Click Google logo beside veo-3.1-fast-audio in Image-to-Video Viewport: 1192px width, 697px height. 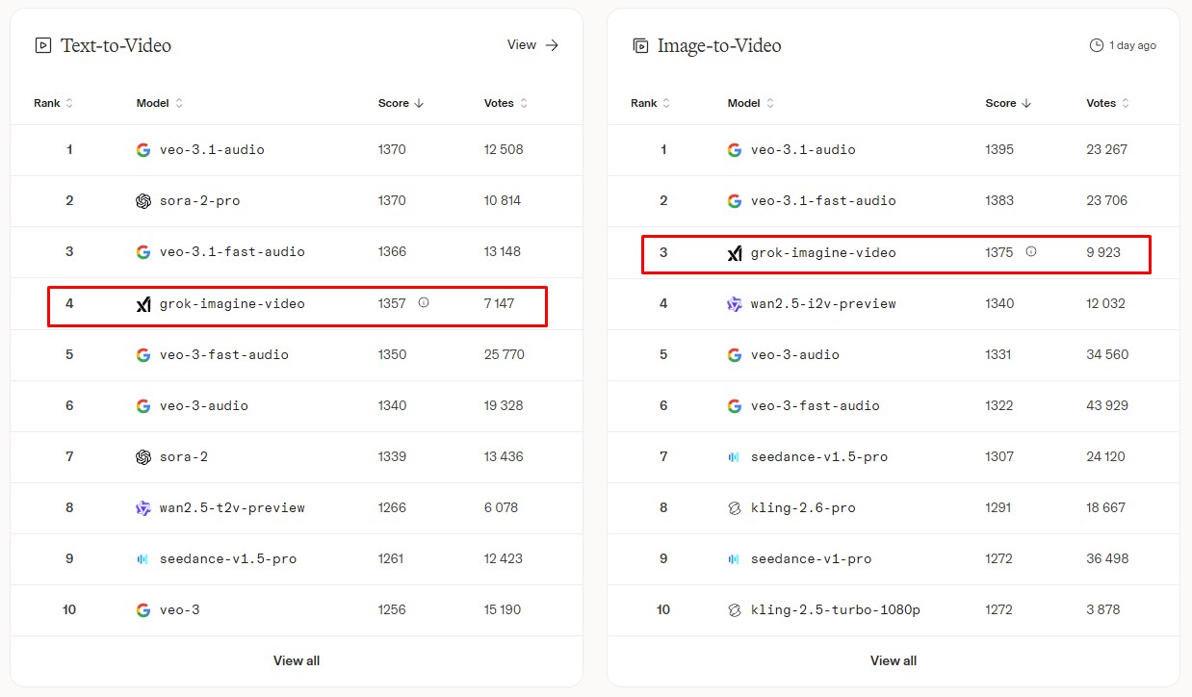pos(735,201)
